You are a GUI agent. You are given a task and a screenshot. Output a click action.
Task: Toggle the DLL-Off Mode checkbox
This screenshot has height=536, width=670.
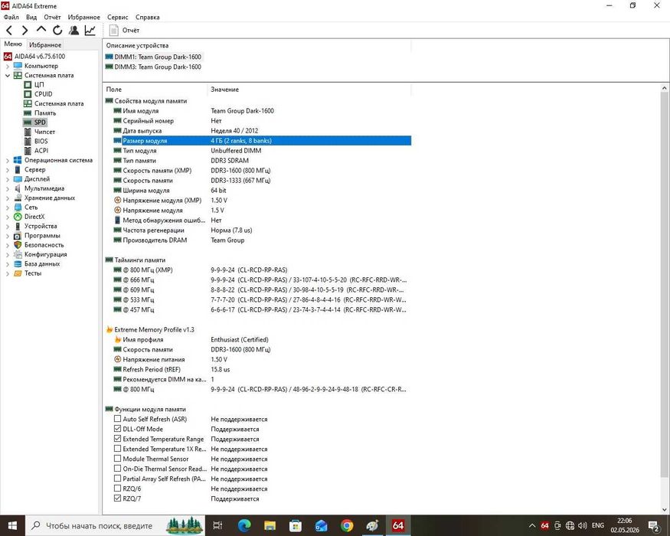[x=117, y=429]
